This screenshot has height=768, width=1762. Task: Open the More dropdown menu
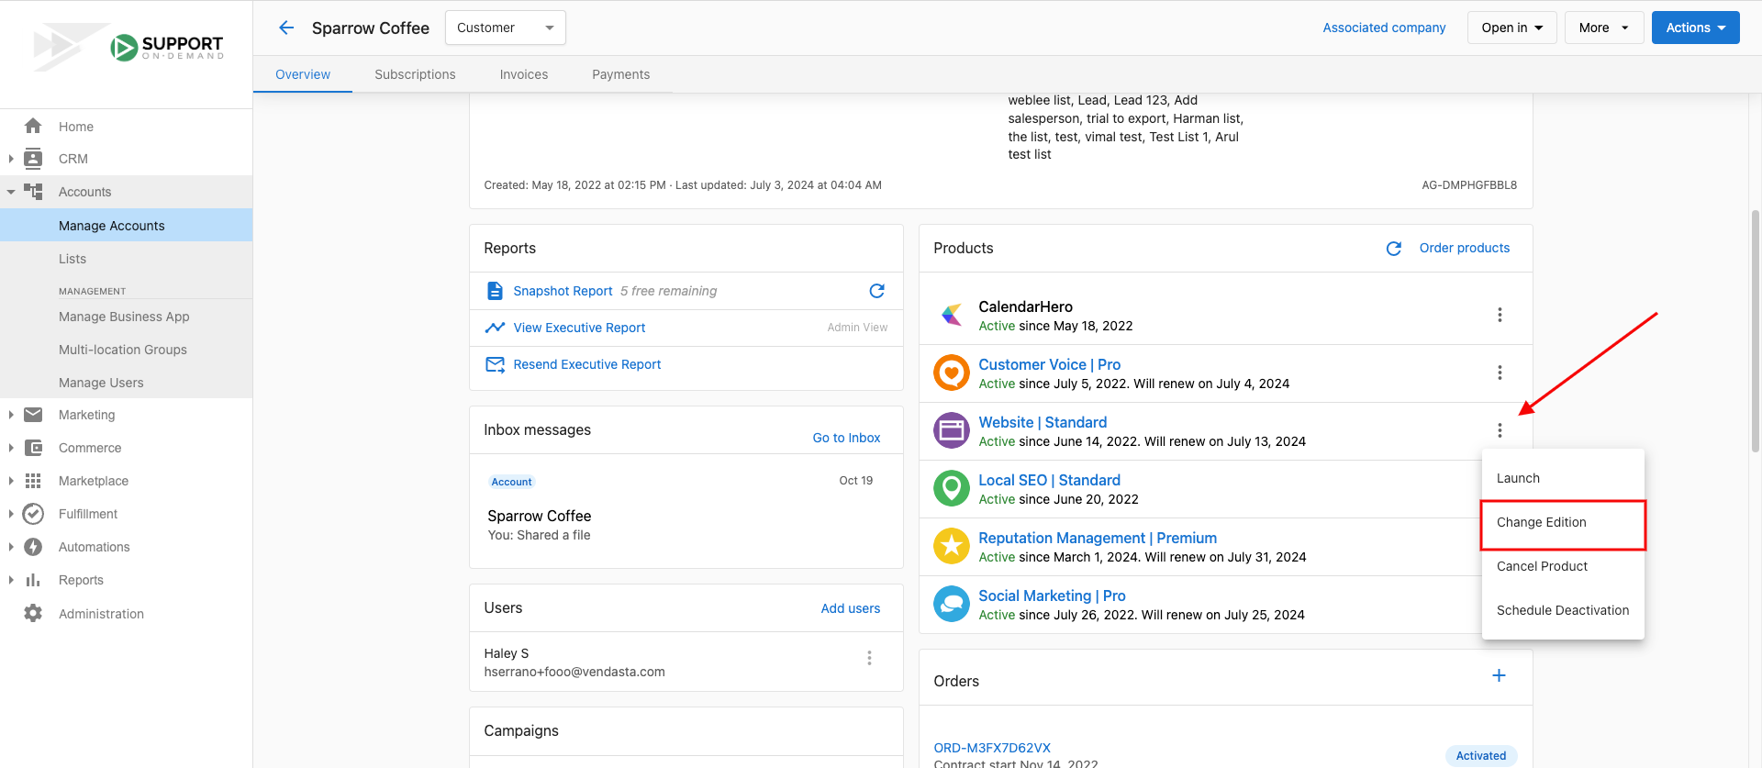(1603, 28)
